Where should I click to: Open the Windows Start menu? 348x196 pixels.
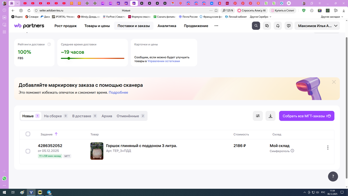(x=4, y=192)
